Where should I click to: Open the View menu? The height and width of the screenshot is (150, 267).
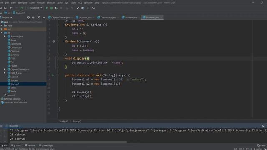(x=13, y=3)
